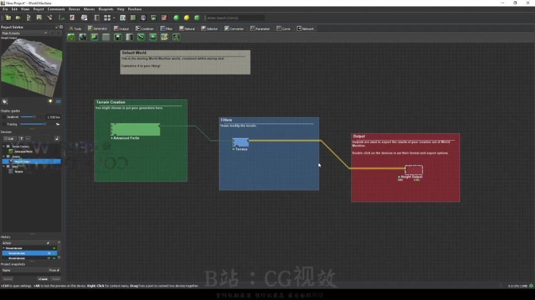Open the Devices menu
Viewport: 535px width, 300px height.
tap(74, 9)
